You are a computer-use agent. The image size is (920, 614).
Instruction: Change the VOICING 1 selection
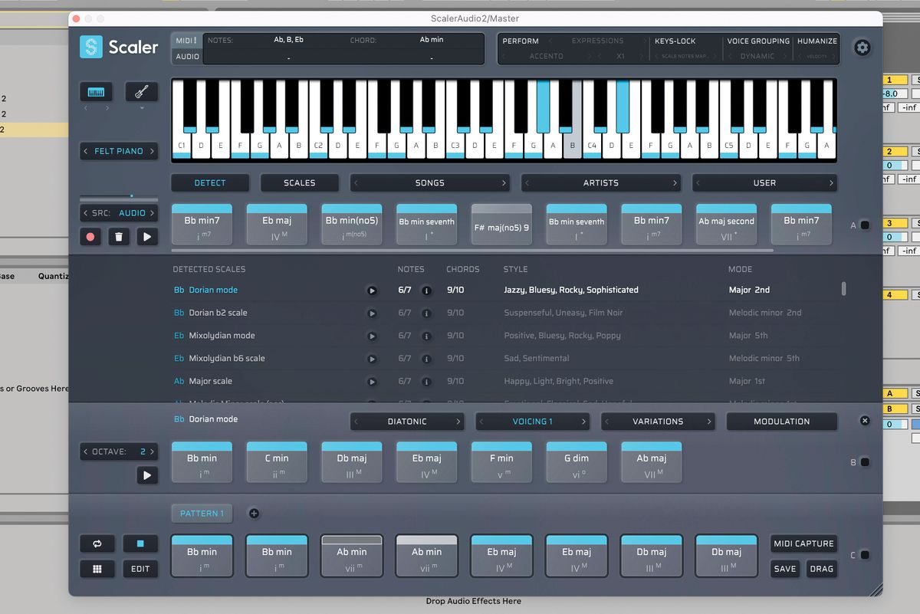(x=532, y=421)
